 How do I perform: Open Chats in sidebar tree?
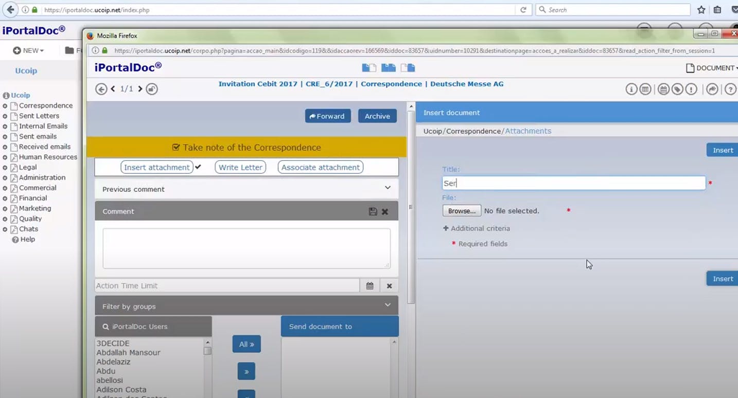(x=29, y=229)
